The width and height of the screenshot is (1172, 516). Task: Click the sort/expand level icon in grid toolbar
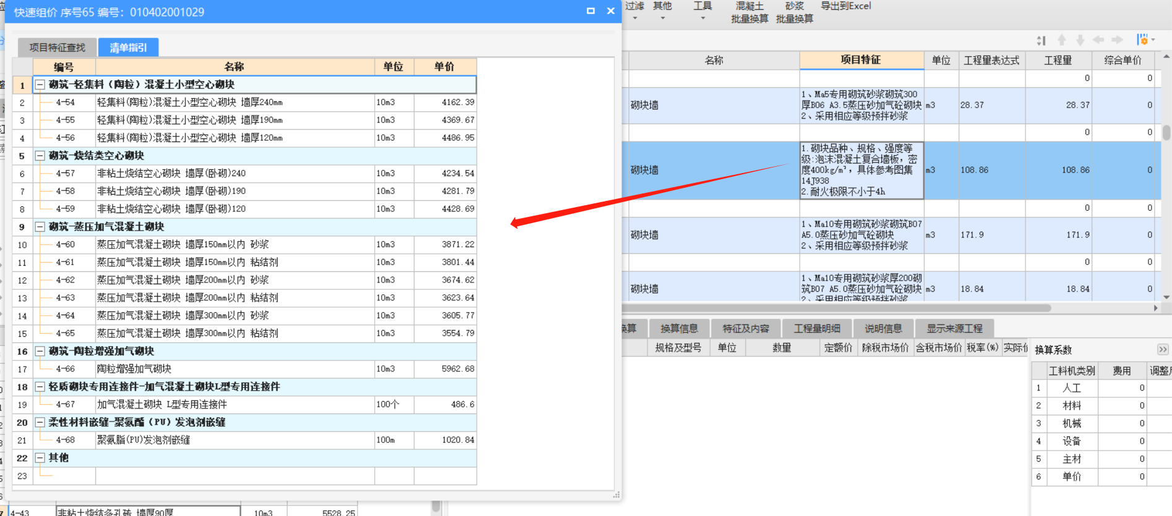pyautogui.click(x=1042, y=40)
